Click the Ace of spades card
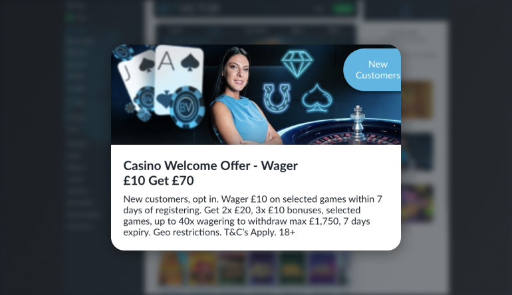Screen dimensions: 512x295 click(x=179, y=78)
